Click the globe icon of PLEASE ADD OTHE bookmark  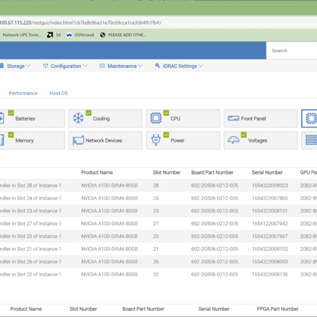coord(103,35)
